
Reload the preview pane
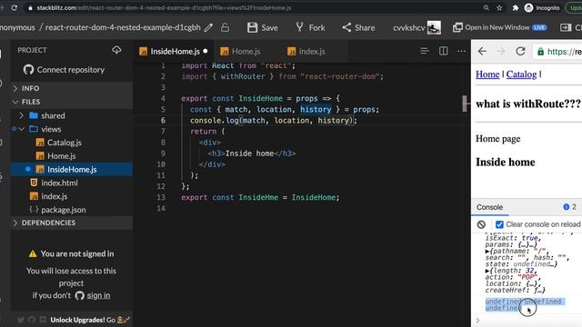click(520, 51)
